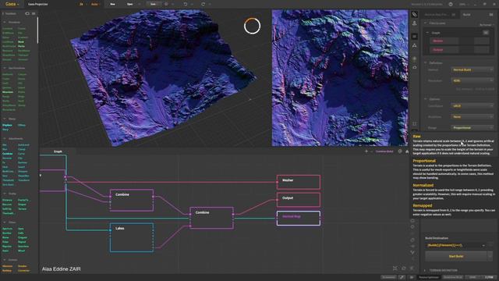Image resolution: width=499 pixels, height=281 pixels.
Task: Select the 2k preview resolution option
Action: pyautogui.click(x=81, y=4)
